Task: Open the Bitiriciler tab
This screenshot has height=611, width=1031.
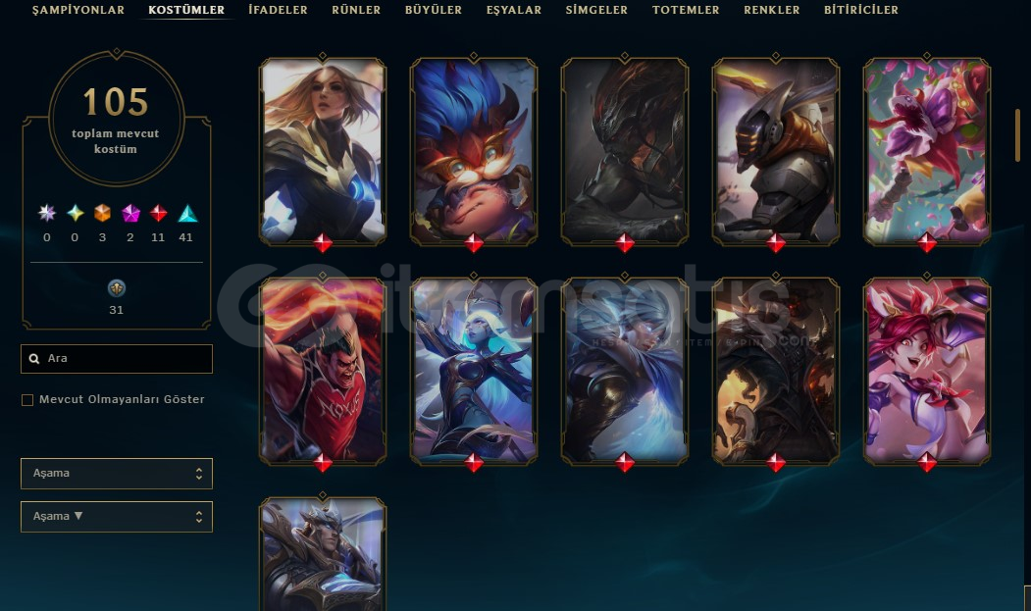Action: 861,10
